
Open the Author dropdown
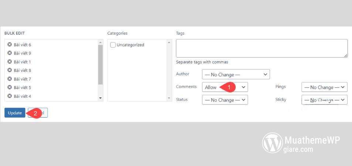pyautogui.click(x=236, y=75)
